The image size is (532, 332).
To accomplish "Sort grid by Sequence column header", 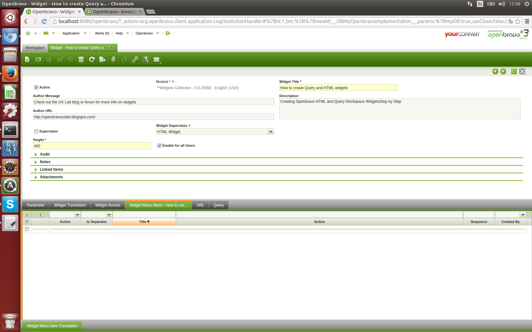I will pos(478,222).
